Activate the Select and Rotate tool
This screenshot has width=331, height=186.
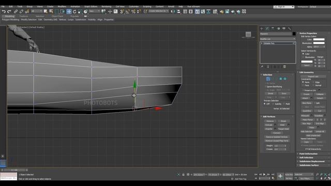coord(74,11)
